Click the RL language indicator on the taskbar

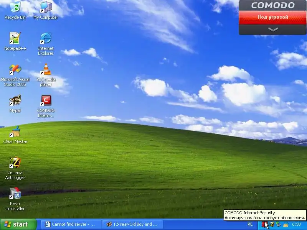click(250, 224)
